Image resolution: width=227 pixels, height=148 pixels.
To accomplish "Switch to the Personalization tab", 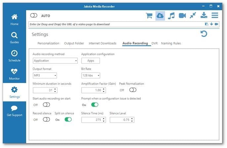I will [48, 43].
